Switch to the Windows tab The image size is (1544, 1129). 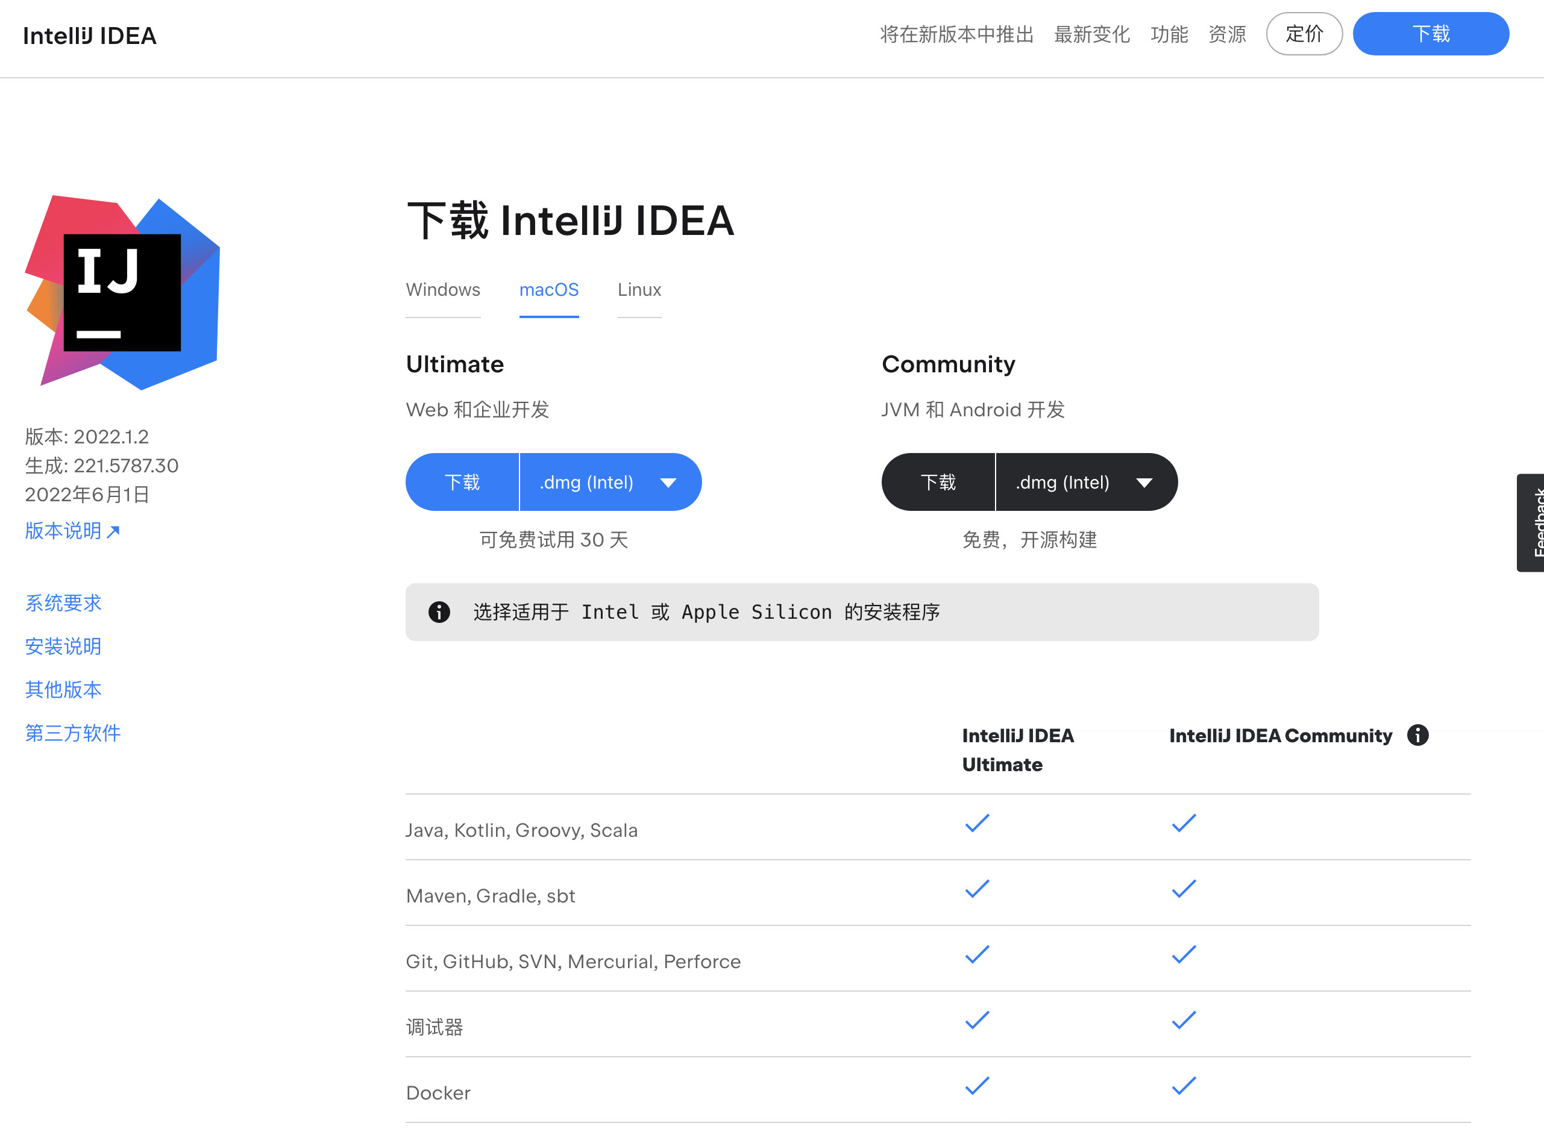pyautogui.click(x=443, y=290)
